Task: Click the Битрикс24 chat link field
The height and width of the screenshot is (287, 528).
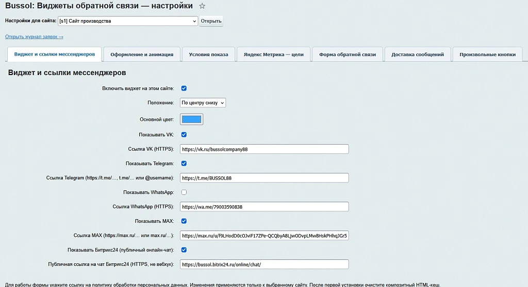Action: coord(265,264)
